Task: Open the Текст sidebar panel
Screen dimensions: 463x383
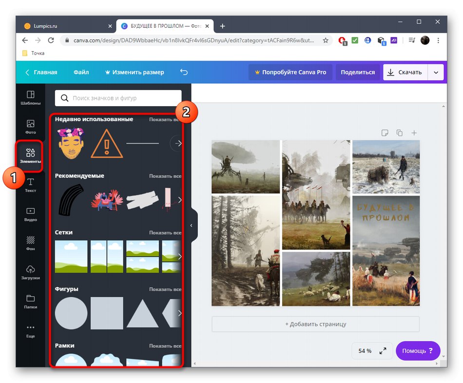Action: (30, 185)
